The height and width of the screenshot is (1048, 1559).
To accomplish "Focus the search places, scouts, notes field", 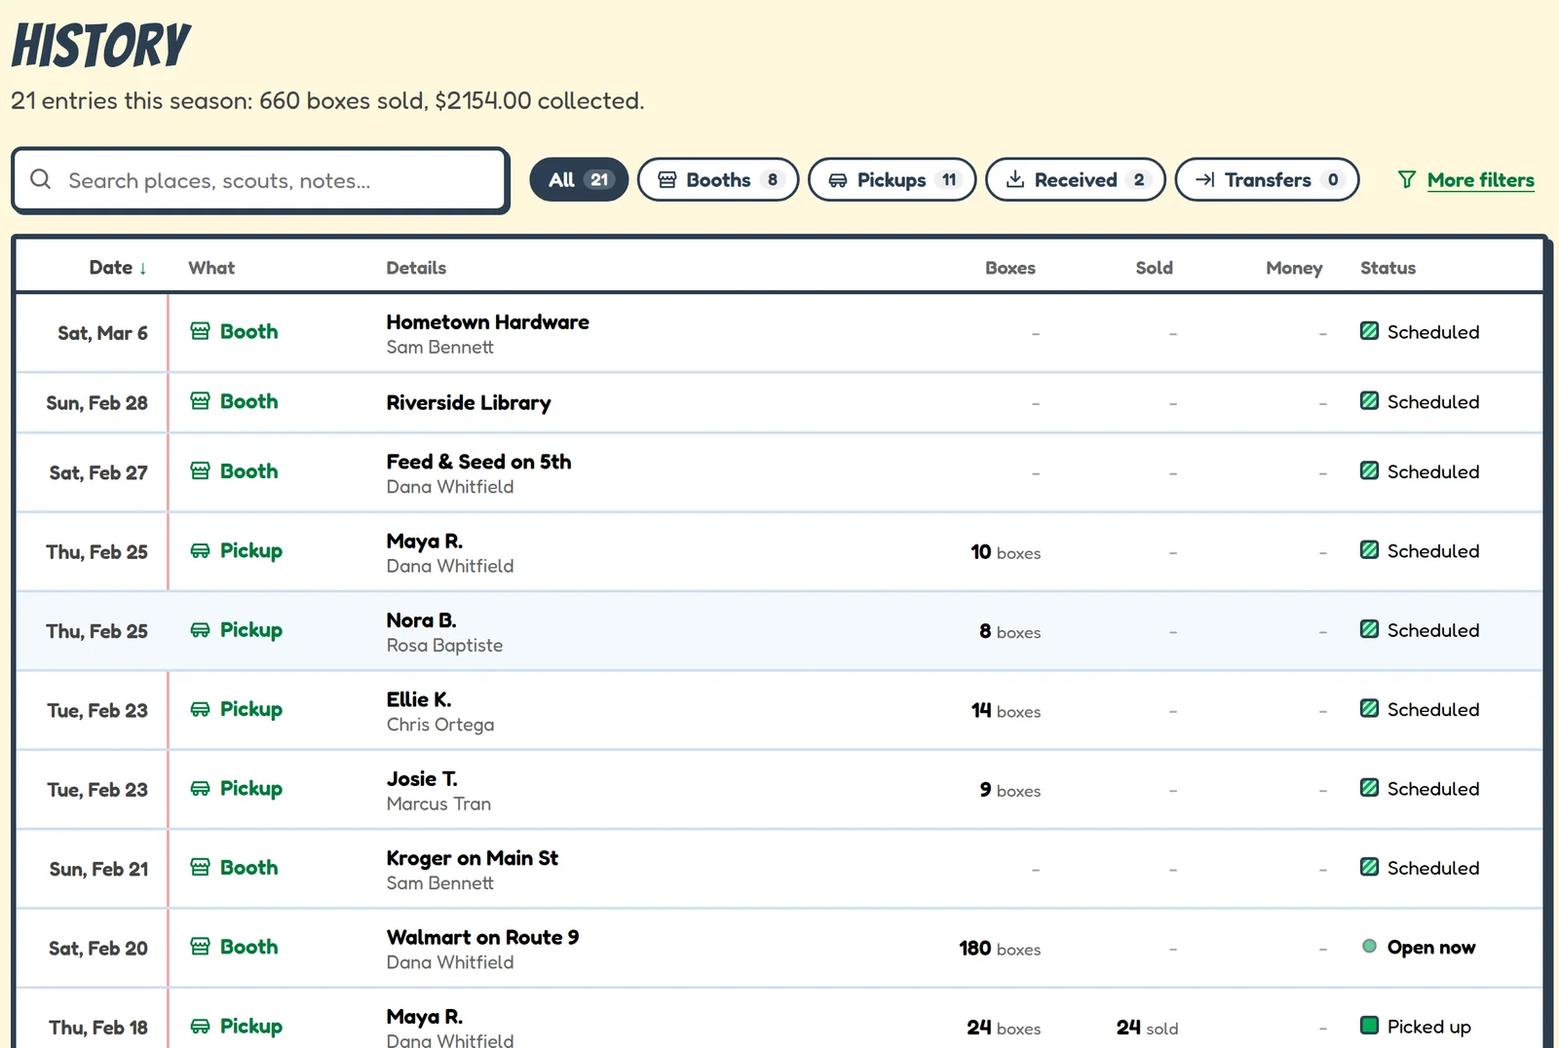I will 260,180.
